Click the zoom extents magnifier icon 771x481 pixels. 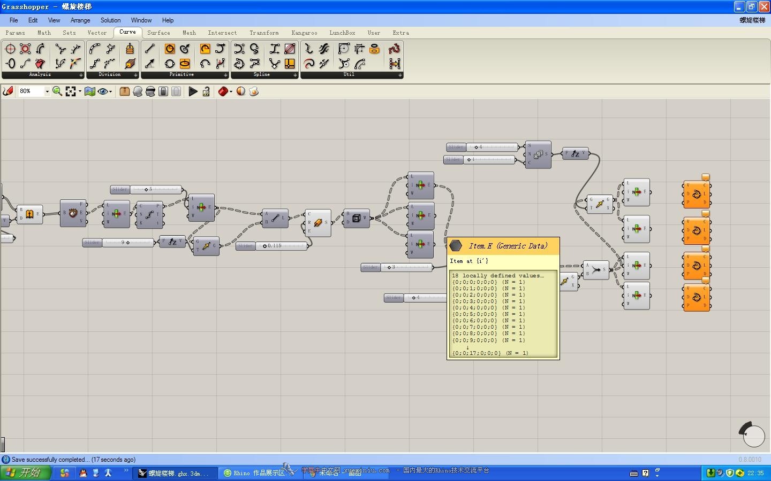[57, 91]
